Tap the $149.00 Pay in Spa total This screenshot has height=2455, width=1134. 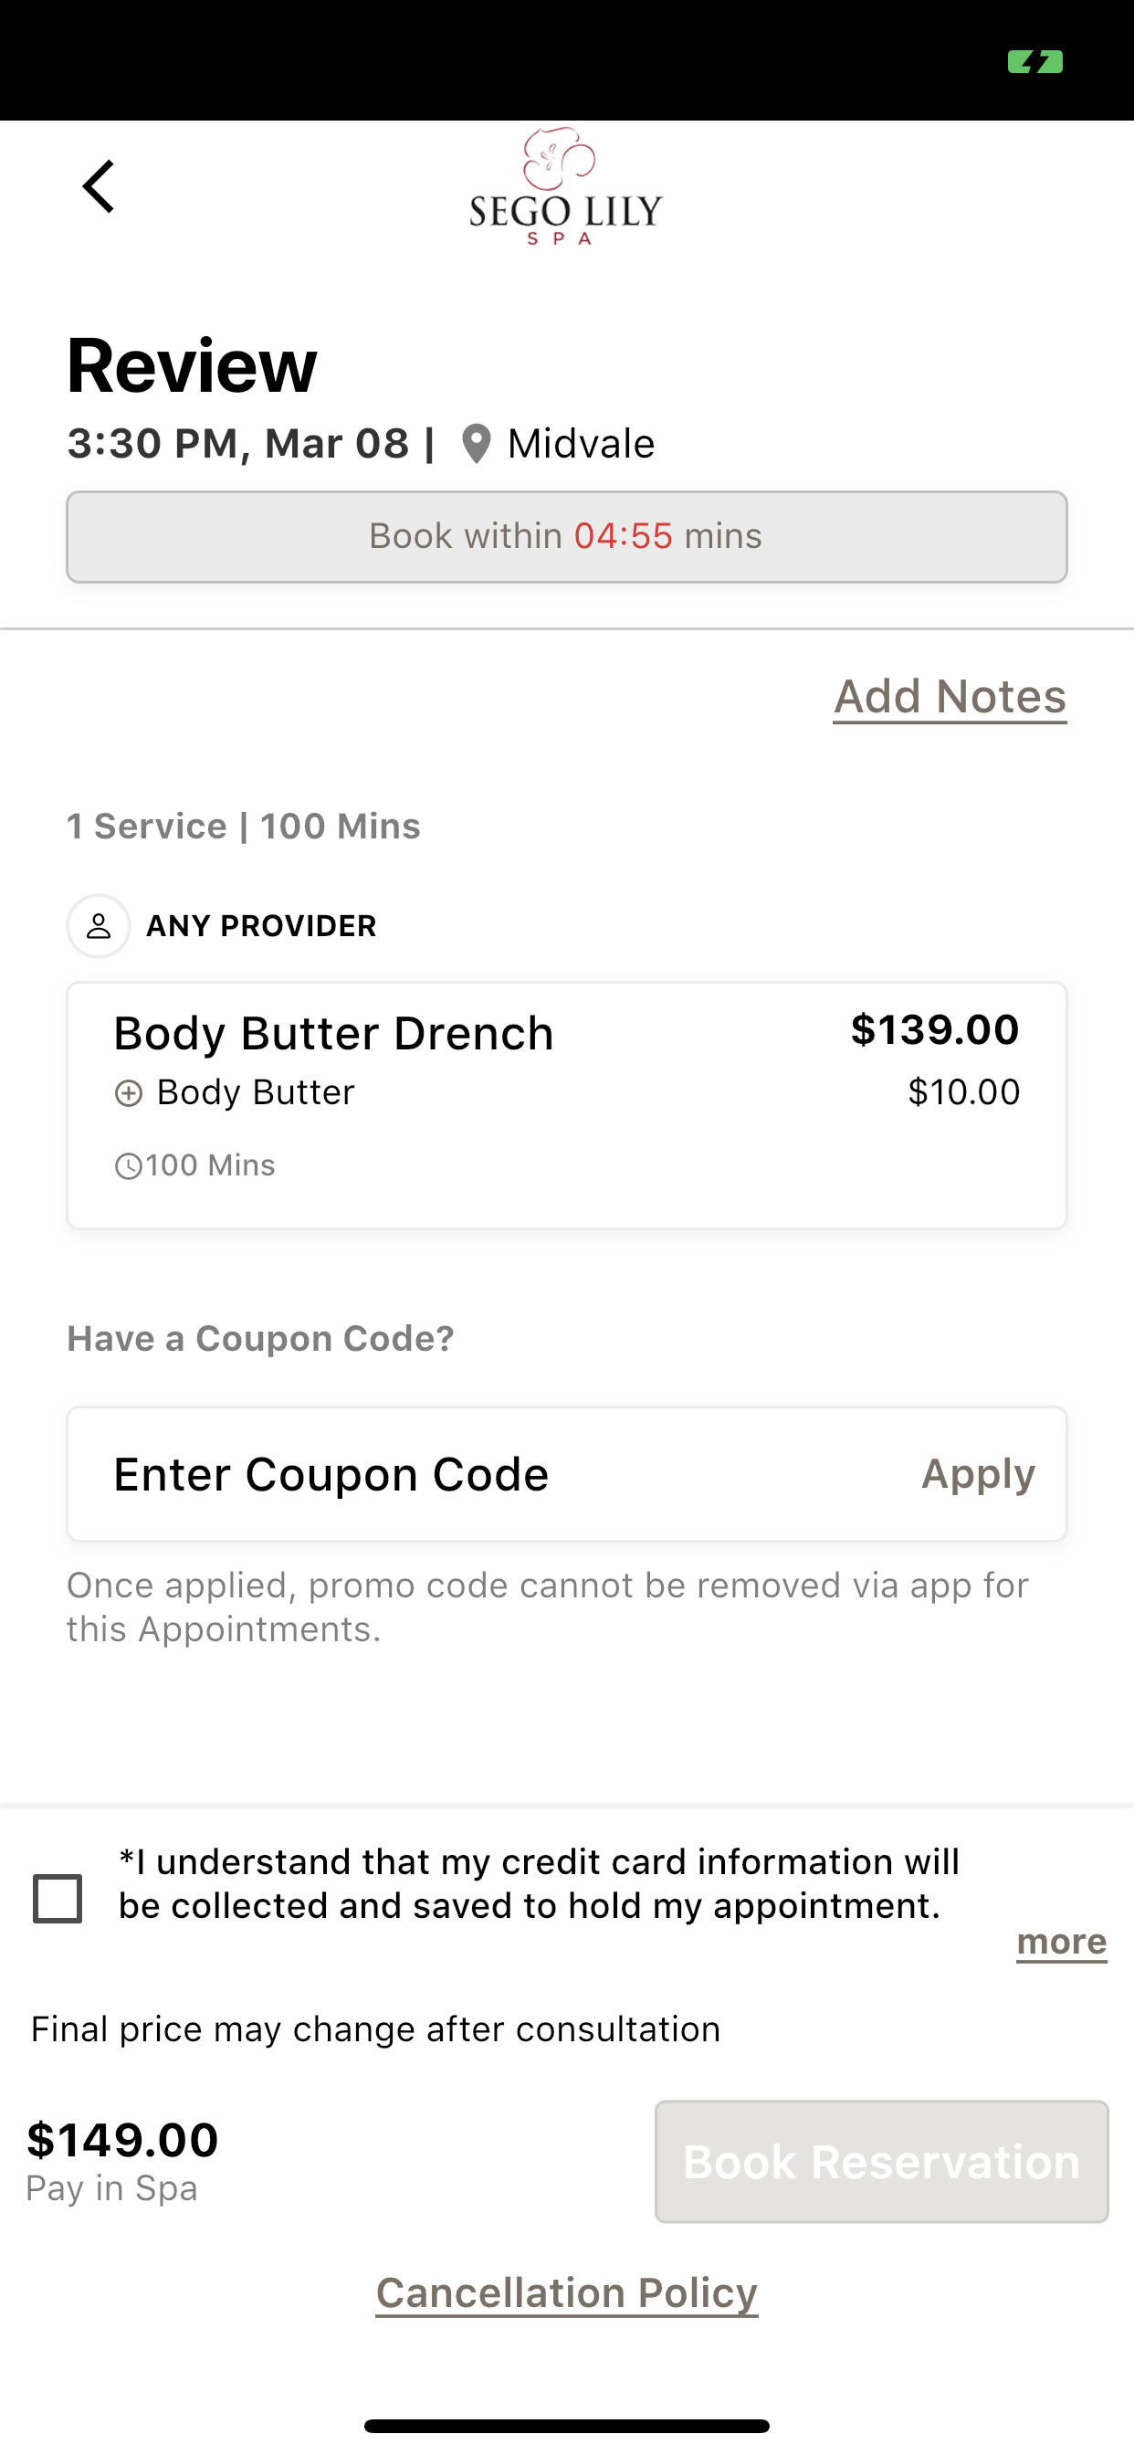click(x=123, y=2162)
